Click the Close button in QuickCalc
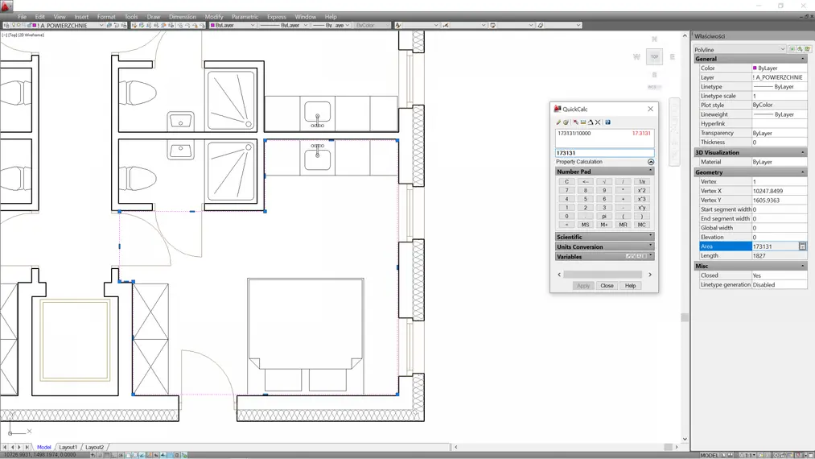Viewport: 815px width, 459px height. (x=607, y=286)
